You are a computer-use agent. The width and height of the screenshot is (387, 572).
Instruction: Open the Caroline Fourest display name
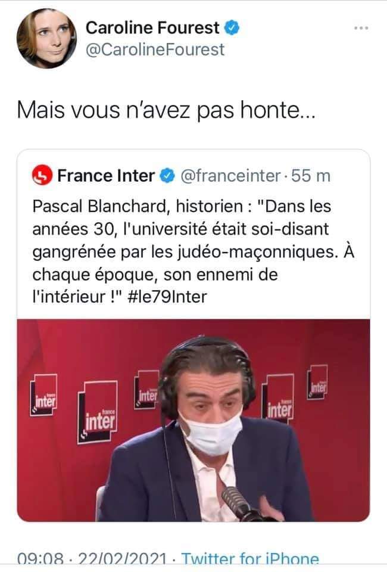152,28
